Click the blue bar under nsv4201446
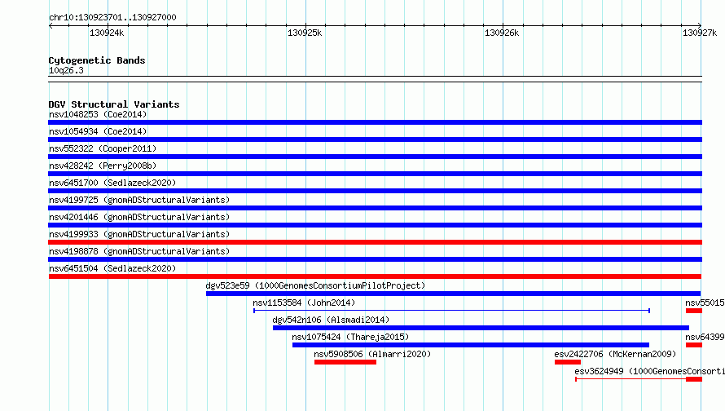 375,225
